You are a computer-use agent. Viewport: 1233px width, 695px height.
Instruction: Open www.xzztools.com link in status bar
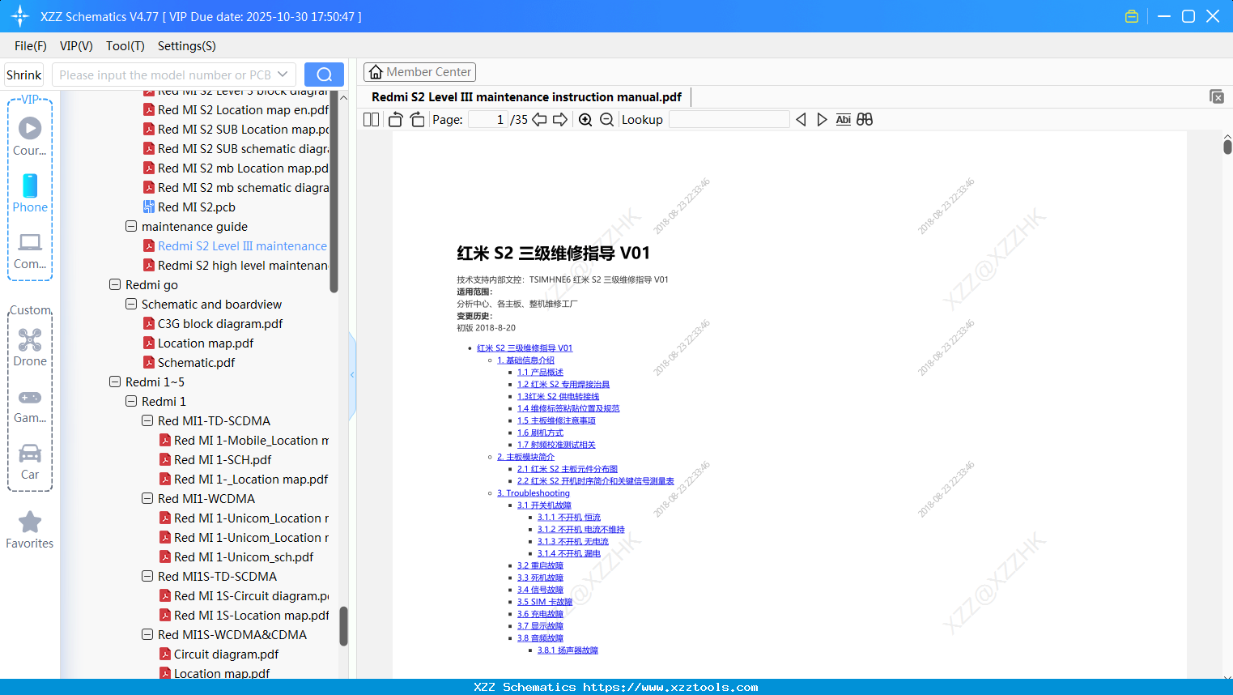pyautogui.click(x=670, y=687)
